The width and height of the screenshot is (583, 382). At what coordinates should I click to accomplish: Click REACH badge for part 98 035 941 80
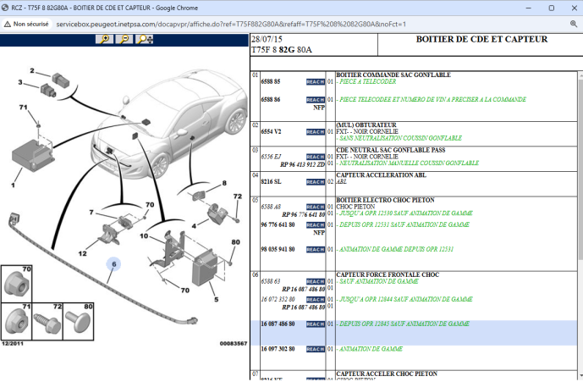coord(316,250)
